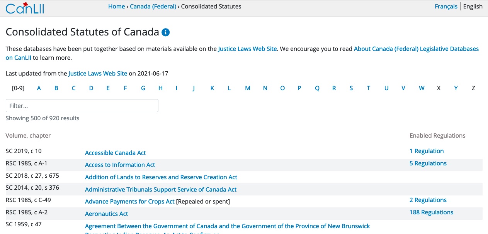Open Accessible Canada Act
The image size is (488, 234).
coord(116,153)
